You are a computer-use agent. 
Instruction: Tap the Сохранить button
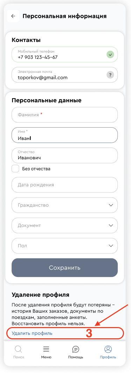coord(65,267)
